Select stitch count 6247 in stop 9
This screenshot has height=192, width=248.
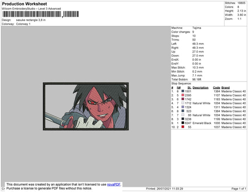(188, 123)
